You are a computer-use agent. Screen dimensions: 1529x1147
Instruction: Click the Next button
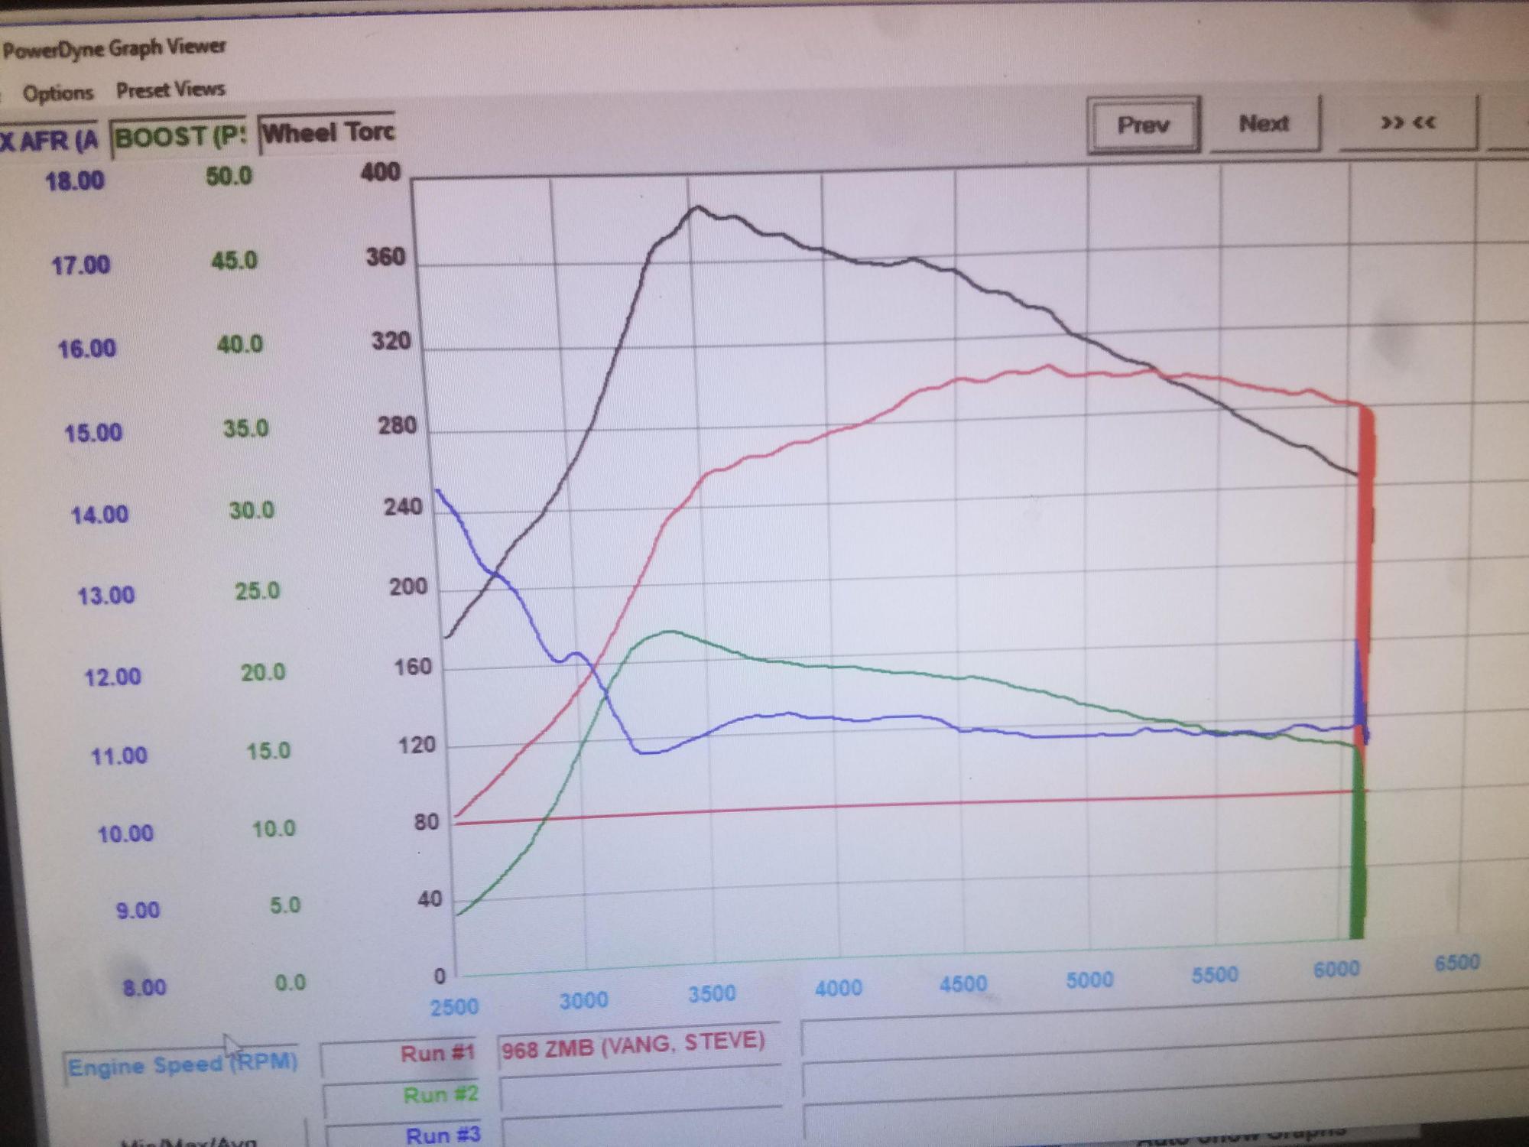tap(1264, 123)
